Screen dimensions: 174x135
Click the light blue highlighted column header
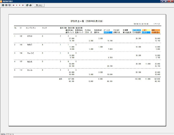click(136, 30)
